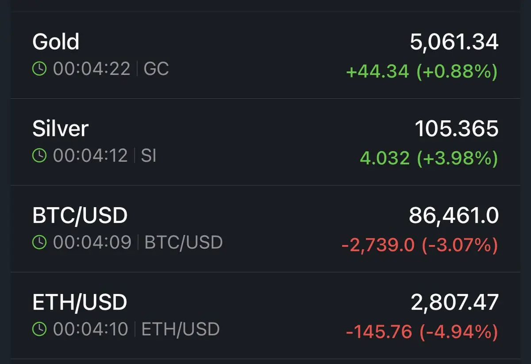Click Ethereum's -145.76 (-4.94%) change
The height and width of the screenshot is (364, 531).
click(x=422, y=331)
